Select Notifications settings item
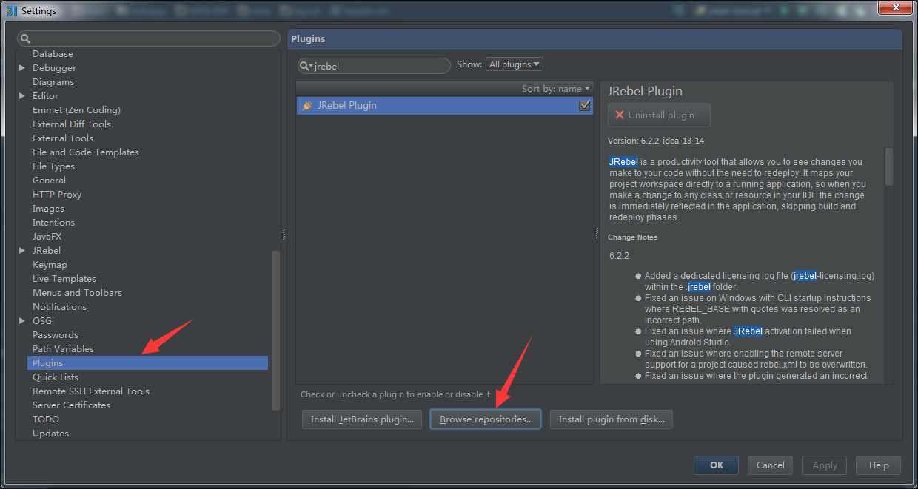 59,307
